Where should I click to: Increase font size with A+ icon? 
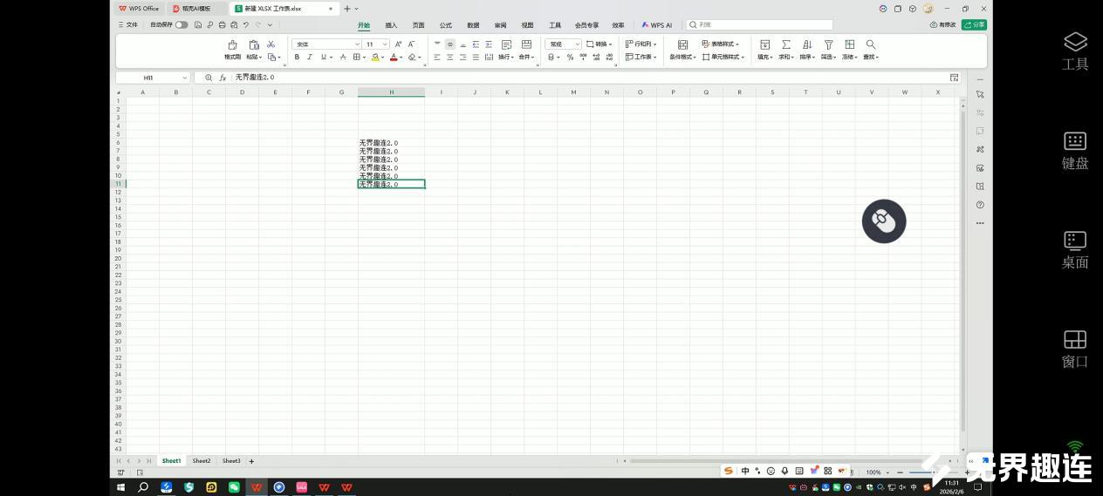coord(399,44)
